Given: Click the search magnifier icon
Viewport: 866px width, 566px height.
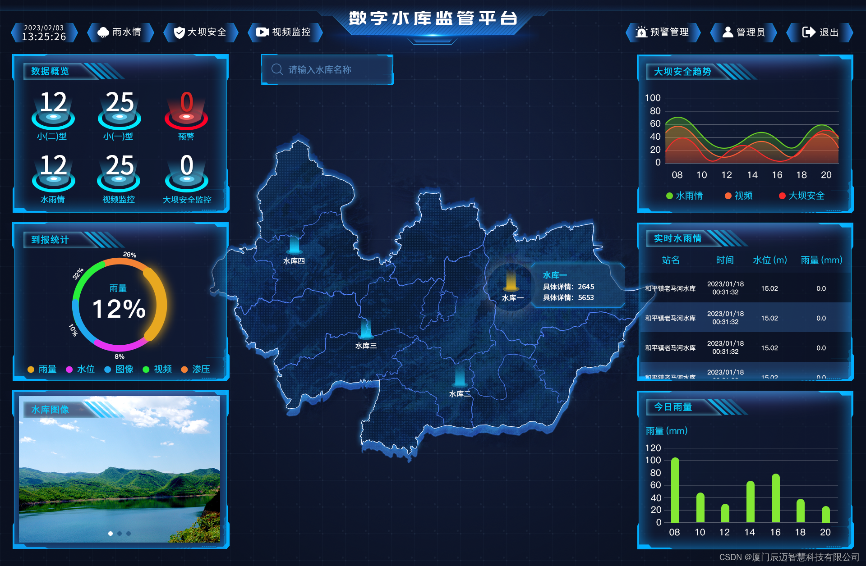Looking at the screenshot, I should tap(277, 69).
